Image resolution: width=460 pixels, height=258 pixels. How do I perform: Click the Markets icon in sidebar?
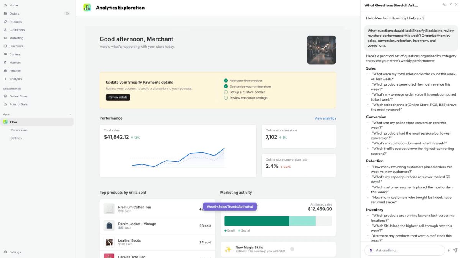(5, 63)
